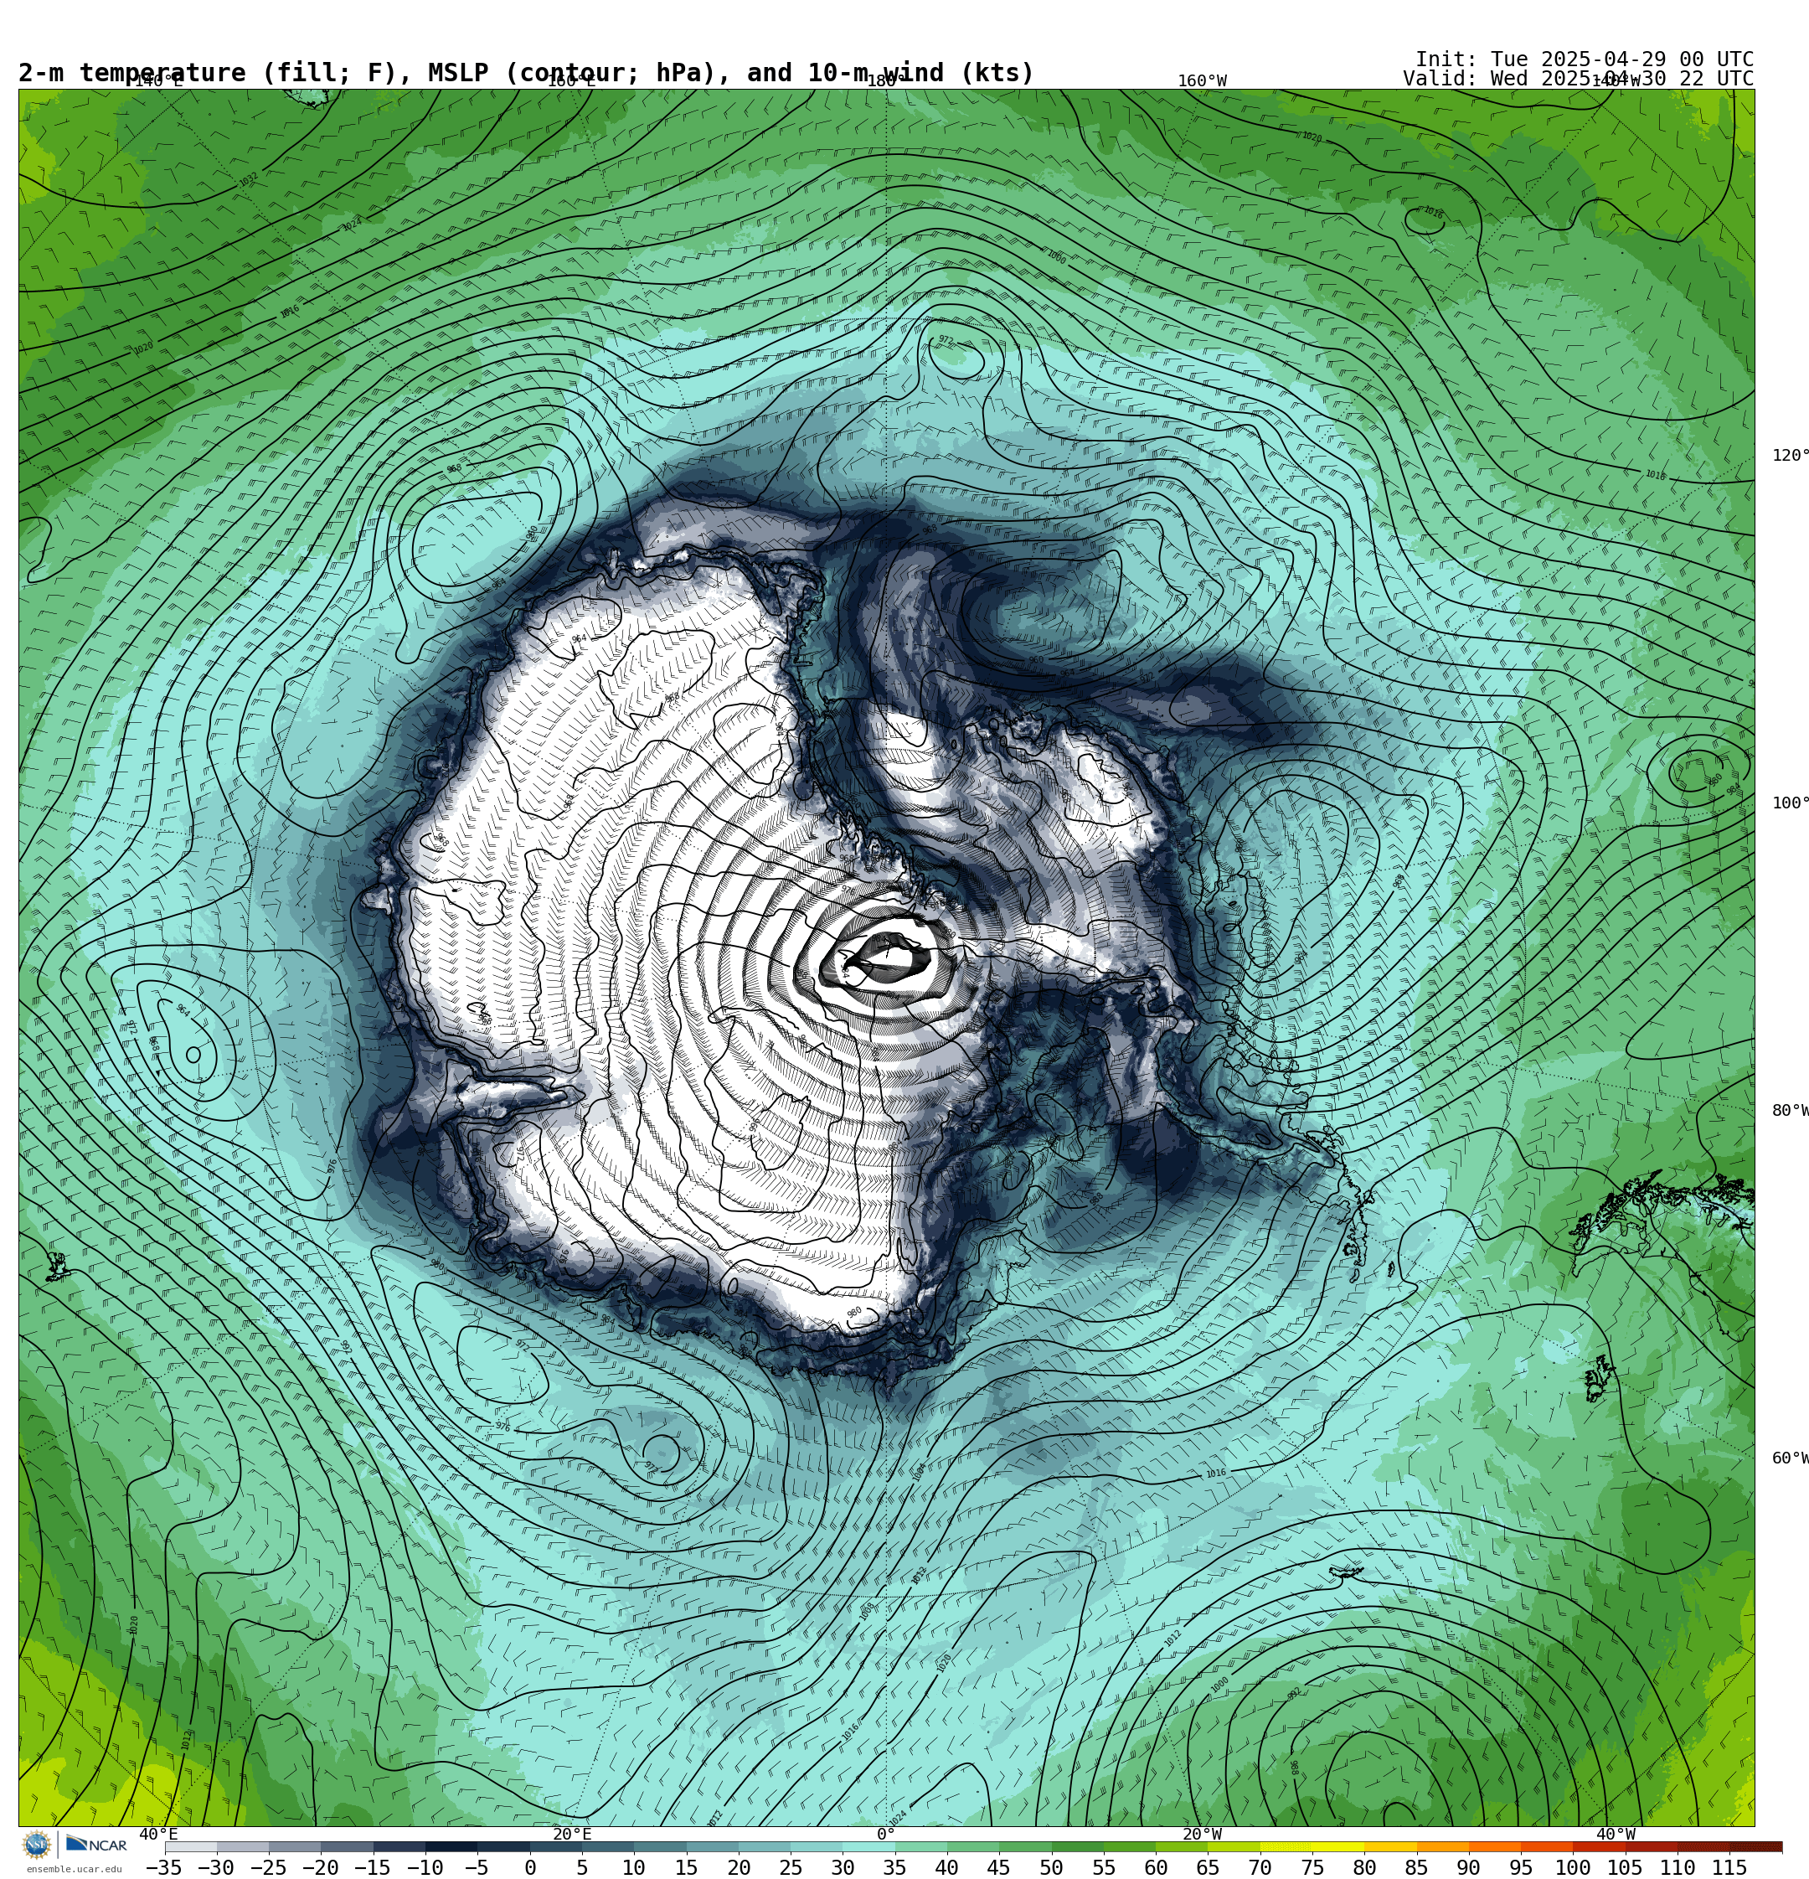
Task: Click the 1032 pressure contour label
Action: [x=248, y=179]
